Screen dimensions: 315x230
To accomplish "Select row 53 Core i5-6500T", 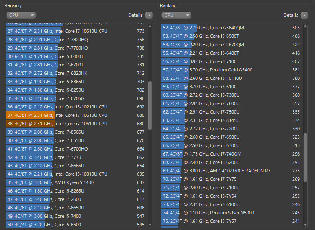I will [231, 37].
